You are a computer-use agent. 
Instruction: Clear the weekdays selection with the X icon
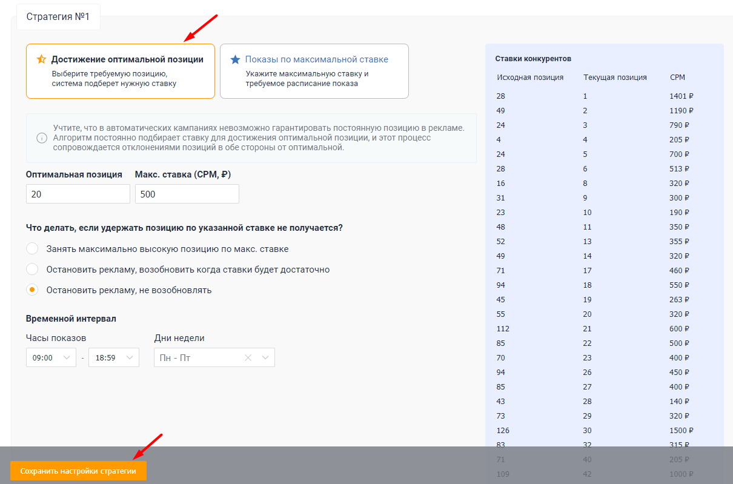pos(248,357)
